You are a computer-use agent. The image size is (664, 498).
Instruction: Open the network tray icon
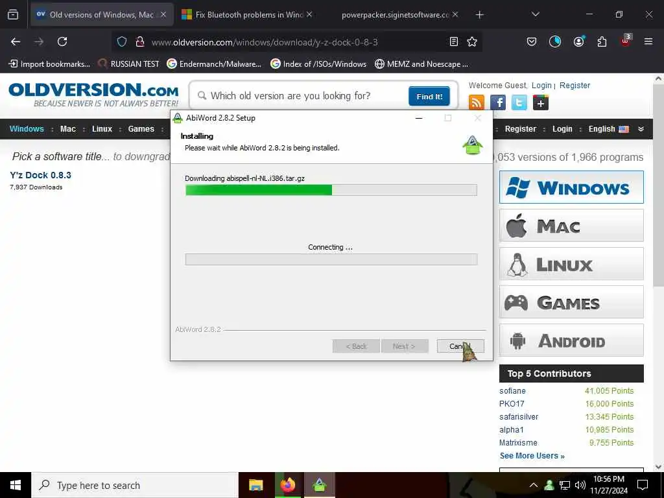click(x=565, y=485)
